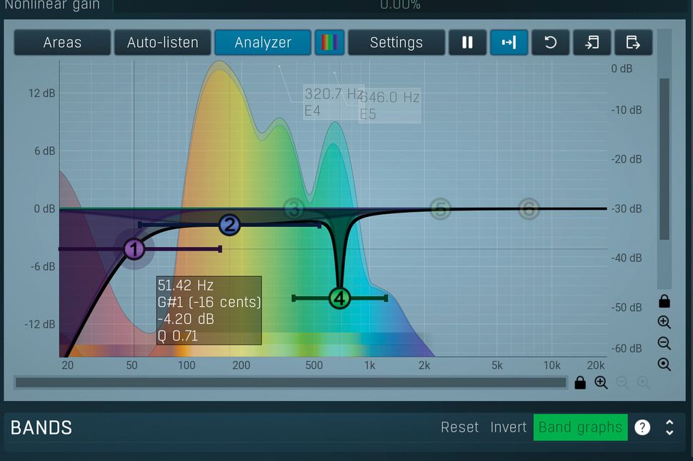Open the Settings menu
This screenshot has height=461, width=693.
coord(397,42)
